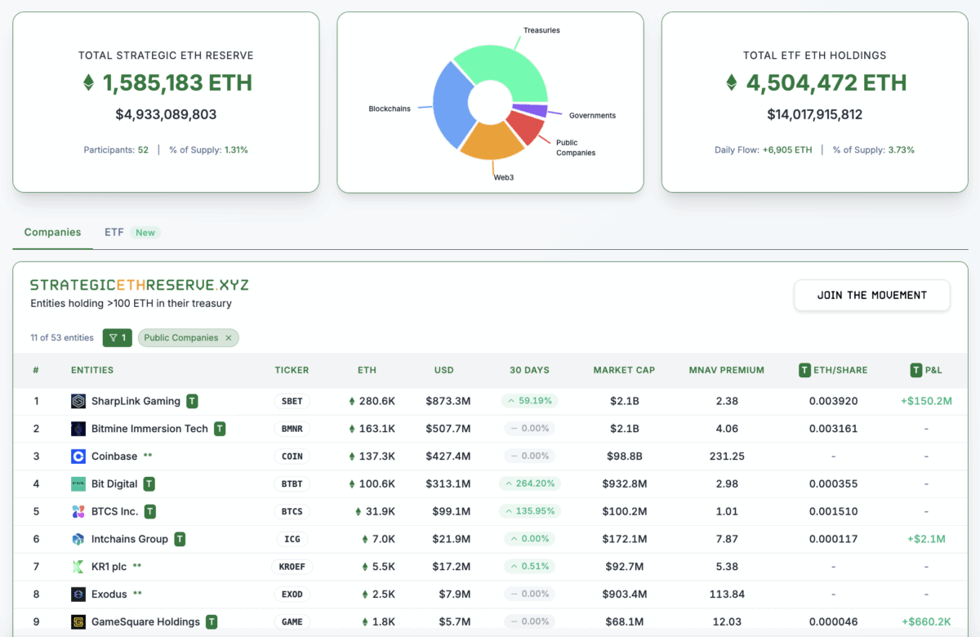Click the Bitmine Immersion Tech logo icon

78,429
